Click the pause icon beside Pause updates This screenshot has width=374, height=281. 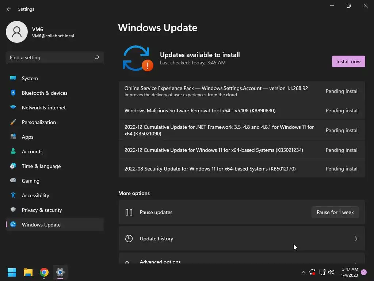(129, 212)
